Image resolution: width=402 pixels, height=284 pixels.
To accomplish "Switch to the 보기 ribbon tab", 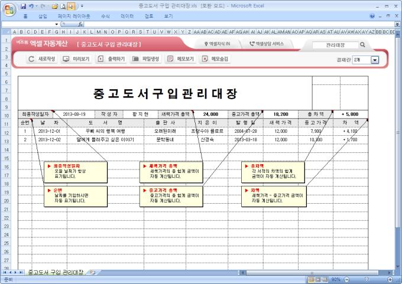I will click(168, 16).
